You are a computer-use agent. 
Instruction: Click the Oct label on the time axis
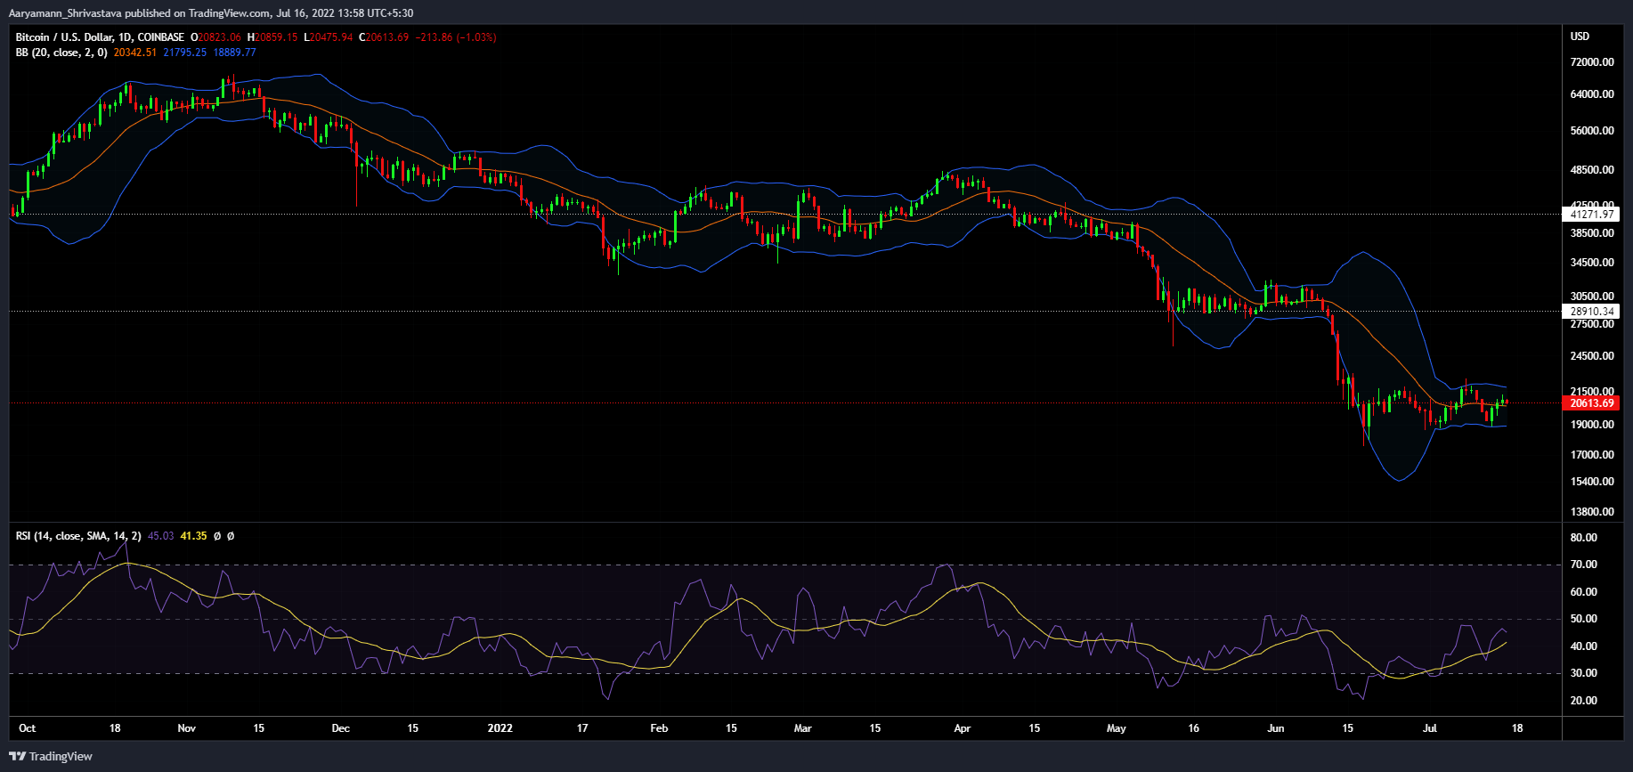pos(28,728)
